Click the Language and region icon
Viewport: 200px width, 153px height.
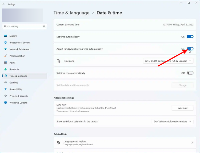click(x=59, y=143)
